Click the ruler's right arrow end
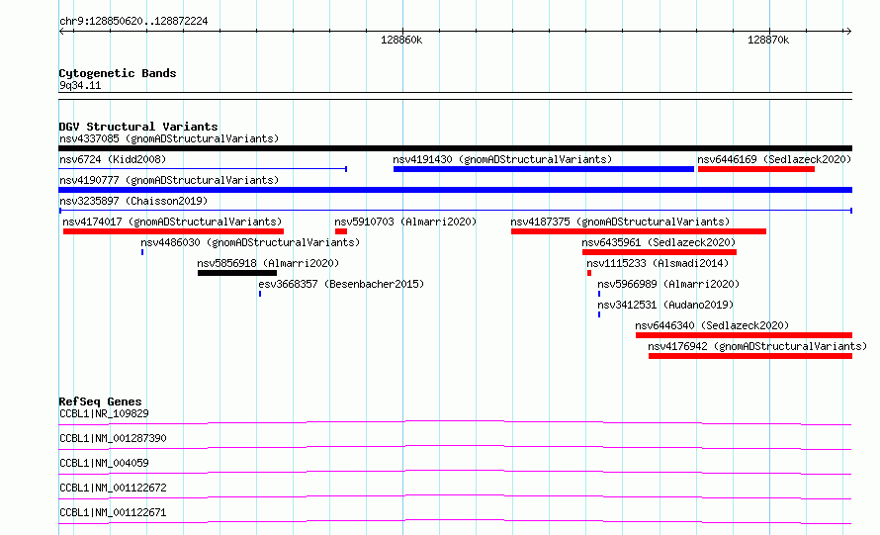The width and height of the screenshot is (880, 535). 848,31
